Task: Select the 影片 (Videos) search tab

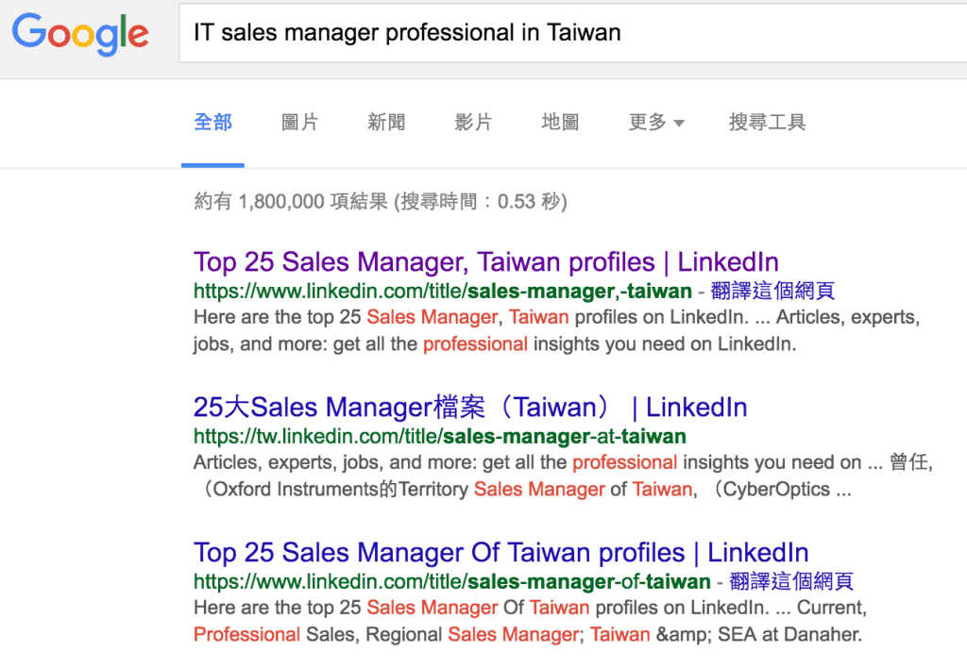Action: click(473, 122)
